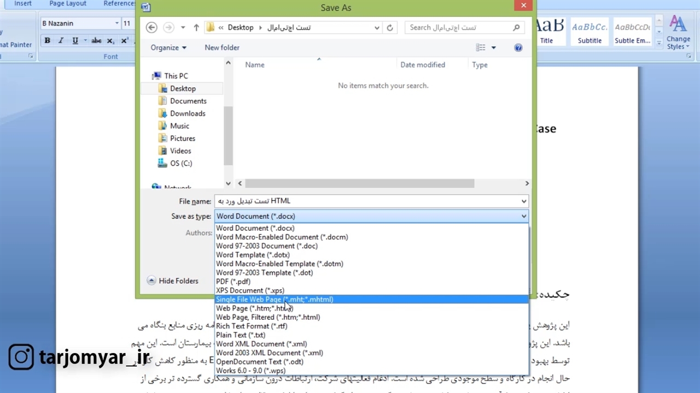Toggle Italic formatting in ribbon
Screen dimensions: 700x393
61,40
